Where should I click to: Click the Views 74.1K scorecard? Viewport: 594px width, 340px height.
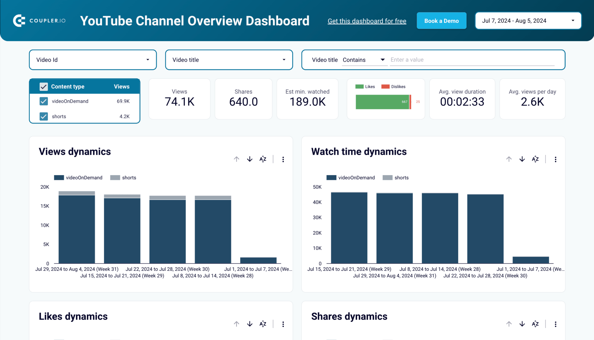tap(179, 99)
